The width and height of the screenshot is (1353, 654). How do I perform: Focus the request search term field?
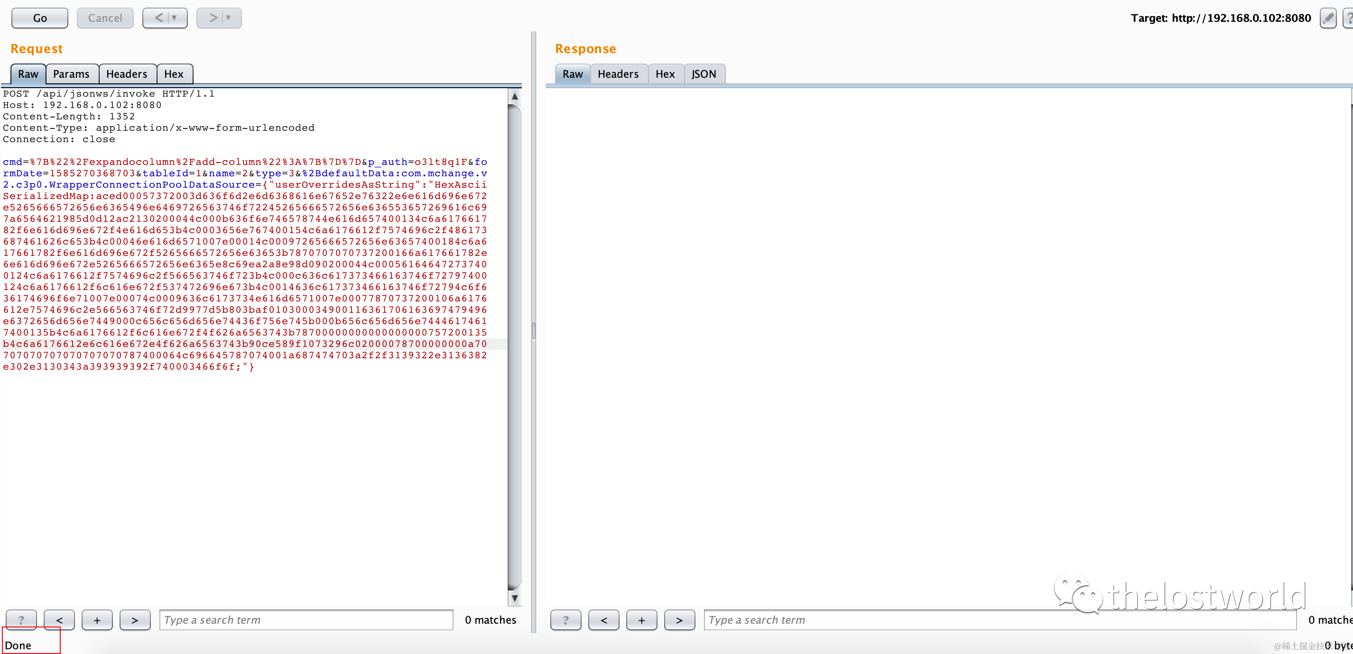click(x=306, y=620)
